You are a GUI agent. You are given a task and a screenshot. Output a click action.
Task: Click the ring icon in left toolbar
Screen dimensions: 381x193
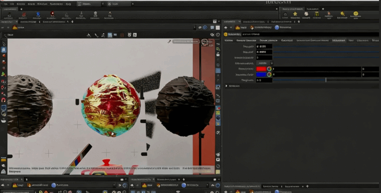pyautogui.click(x=3, y=113)
